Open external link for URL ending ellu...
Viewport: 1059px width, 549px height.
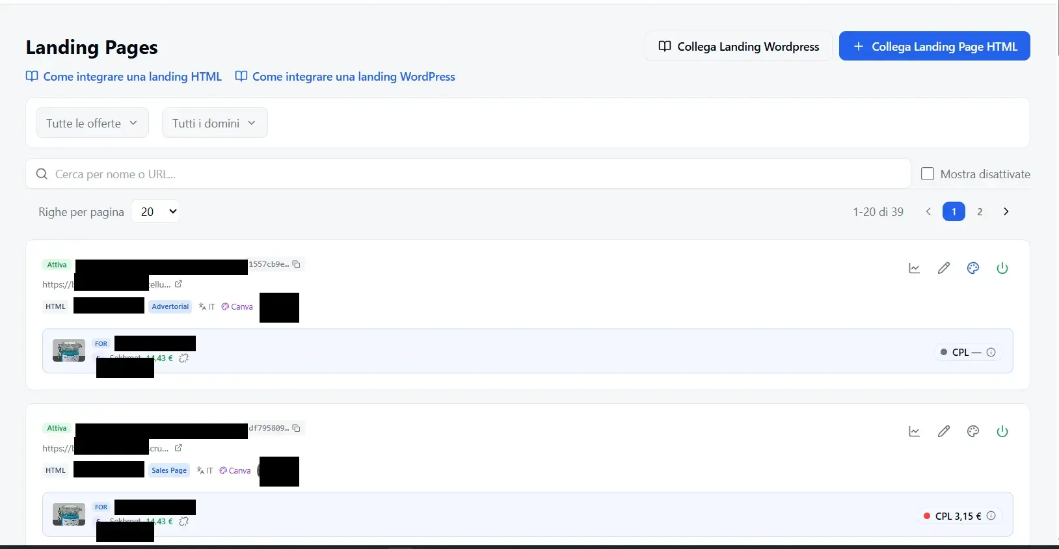tap(178, 284)
